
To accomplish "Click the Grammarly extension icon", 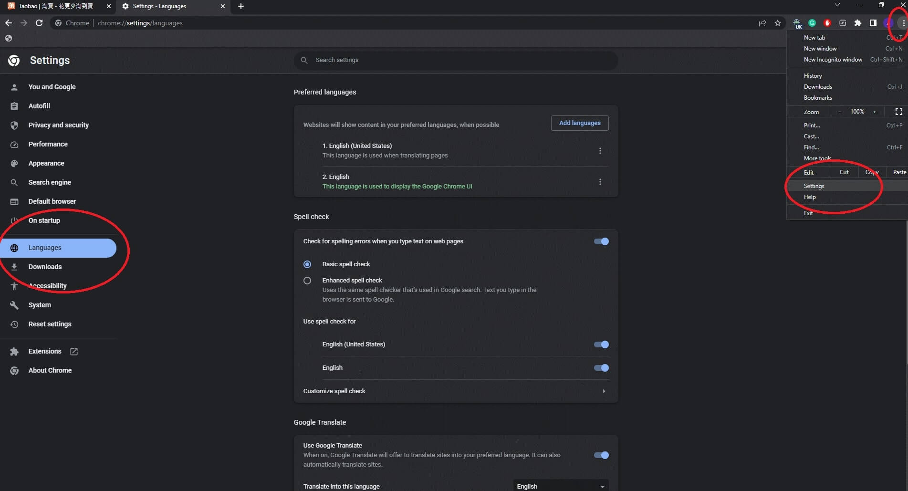I will click(x=812, y=23).
